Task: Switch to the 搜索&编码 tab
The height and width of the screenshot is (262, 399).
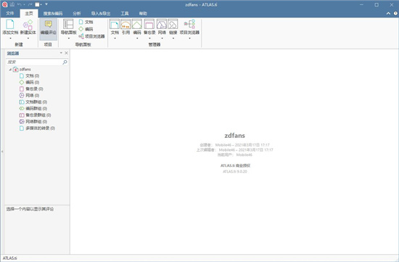Action: [53, 14]
